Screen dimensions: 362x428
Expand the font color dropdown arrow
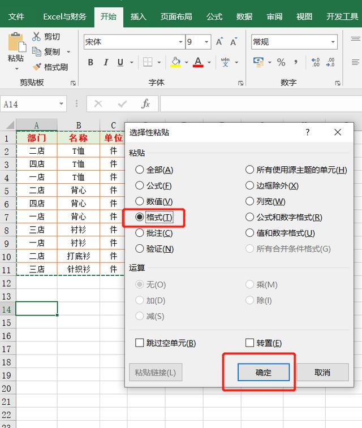(209, 63)
